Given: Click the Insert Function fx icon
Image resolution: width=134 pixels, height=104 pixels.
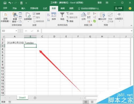Looking at the screenshot, I should tap(38, 31).
